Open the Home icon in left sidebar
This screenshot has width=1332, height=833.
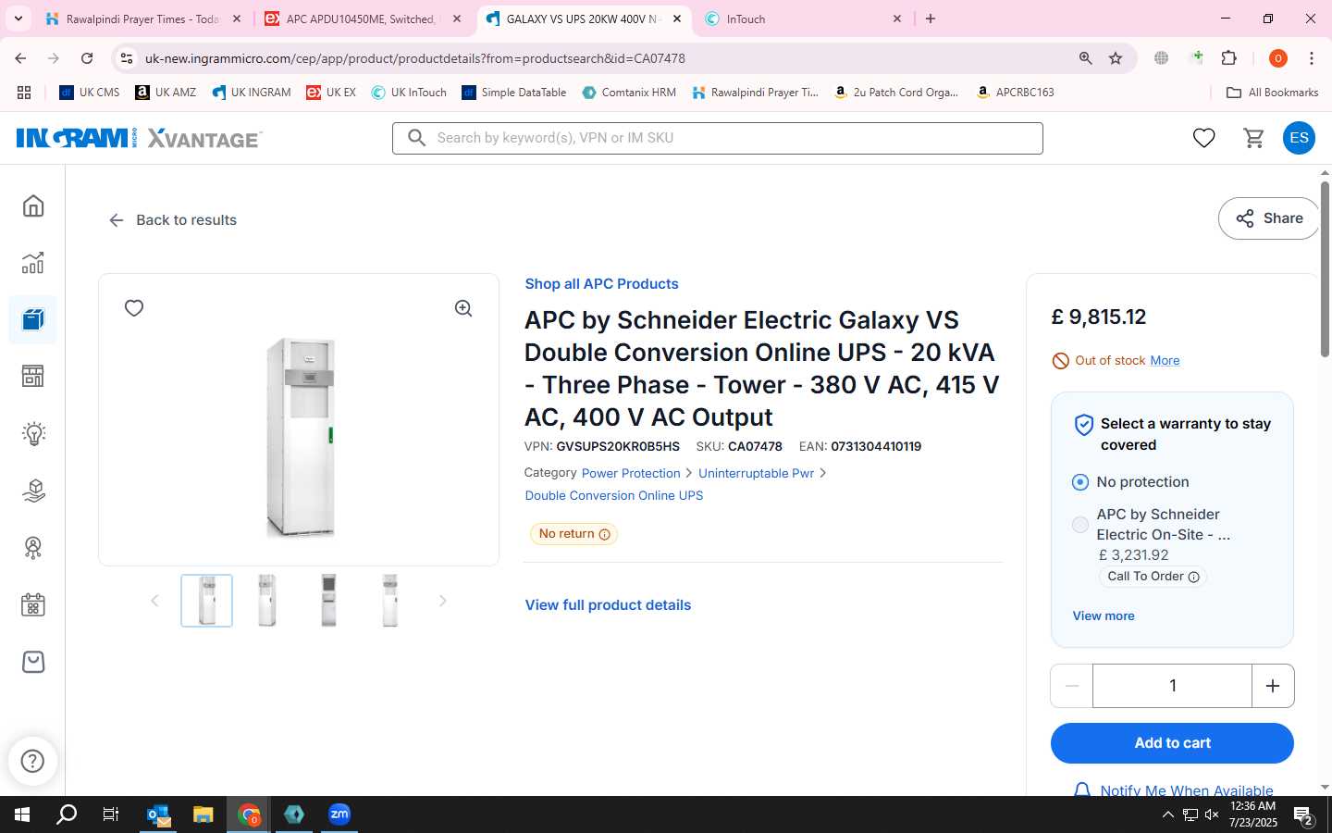pos(33,205)
